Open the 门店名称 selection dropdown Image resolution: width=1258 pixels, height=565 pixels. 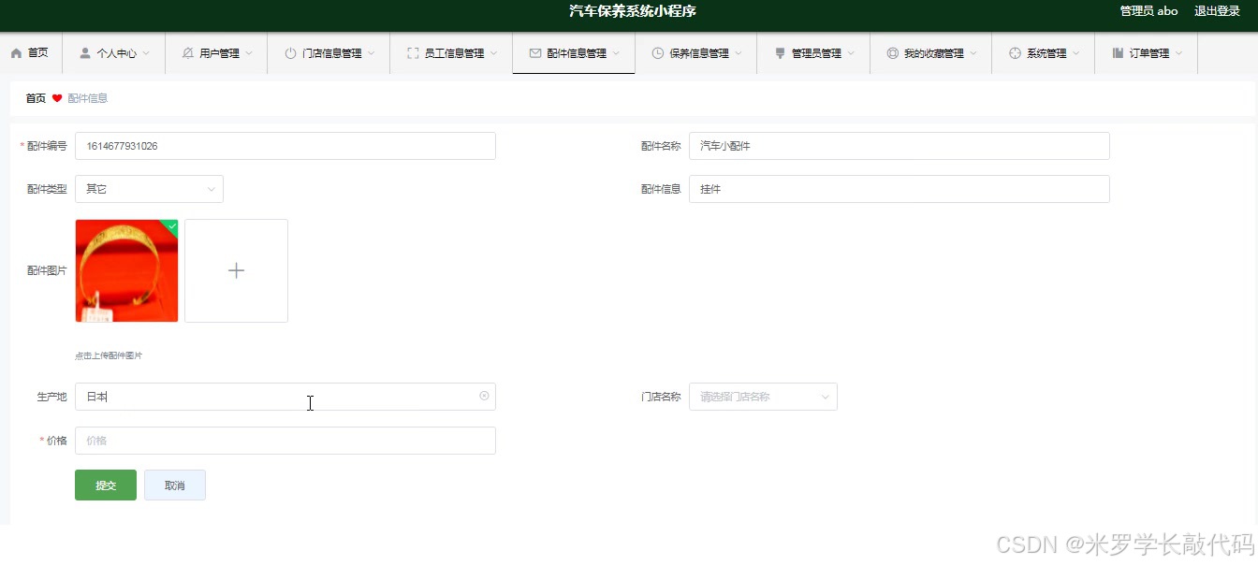coord(762,396)
